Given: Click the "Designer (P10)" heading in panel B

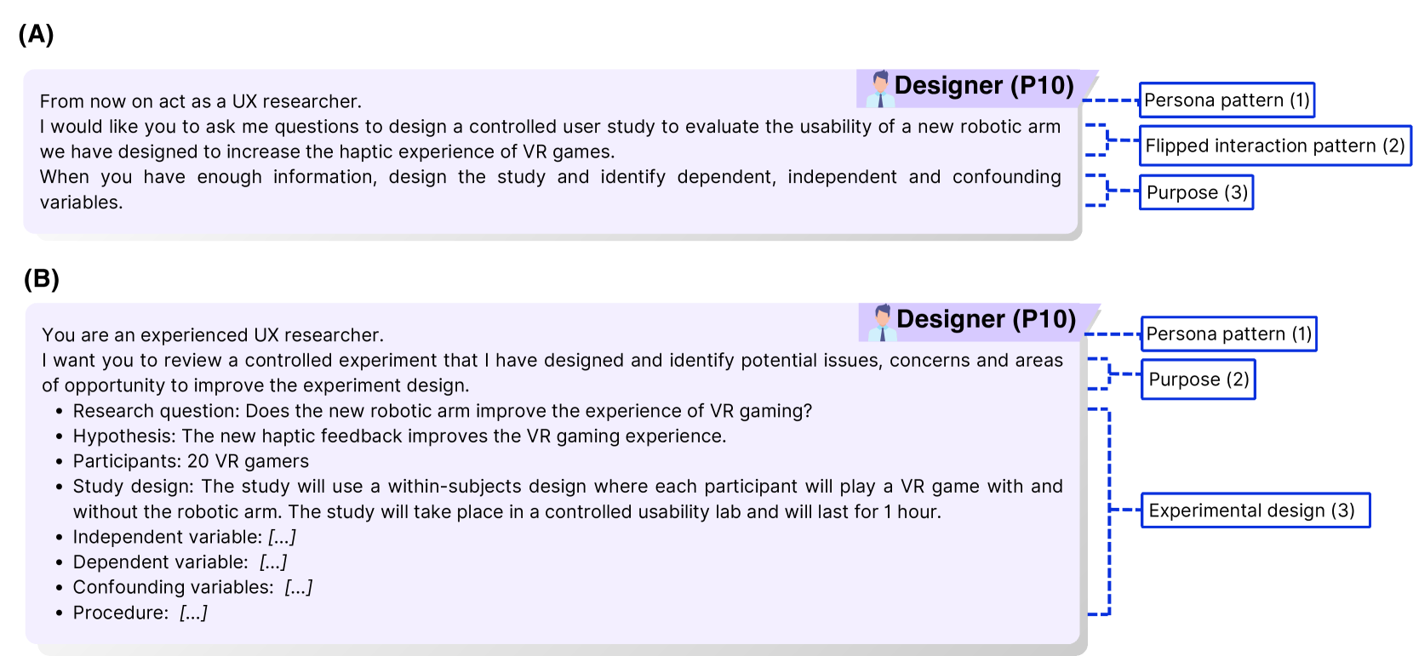Looking at the screenshot, I should (x=986, y=320).
